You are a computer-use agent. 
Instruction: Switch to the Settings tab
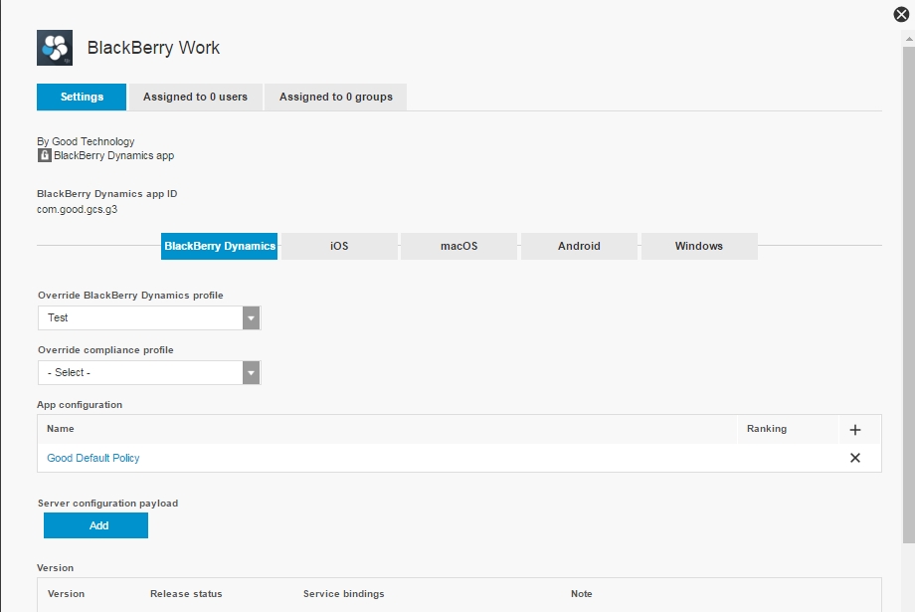point(82,98)
